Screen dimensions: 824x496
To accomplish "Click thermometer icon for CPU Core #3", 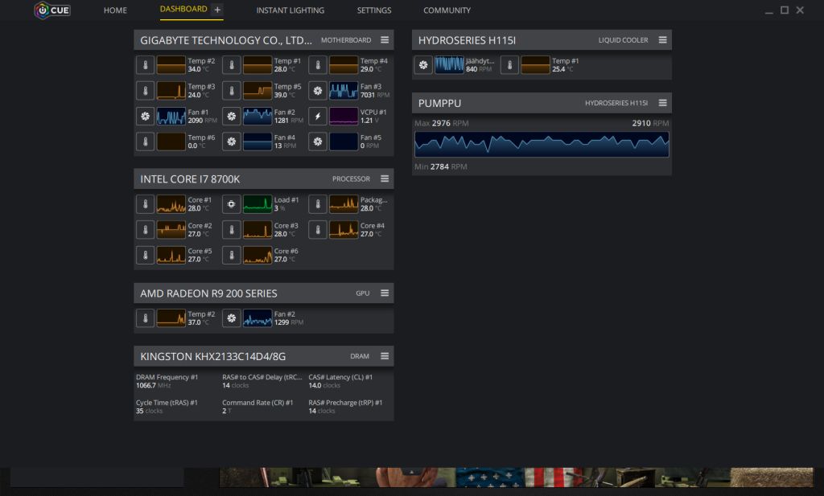I will 231,229.
